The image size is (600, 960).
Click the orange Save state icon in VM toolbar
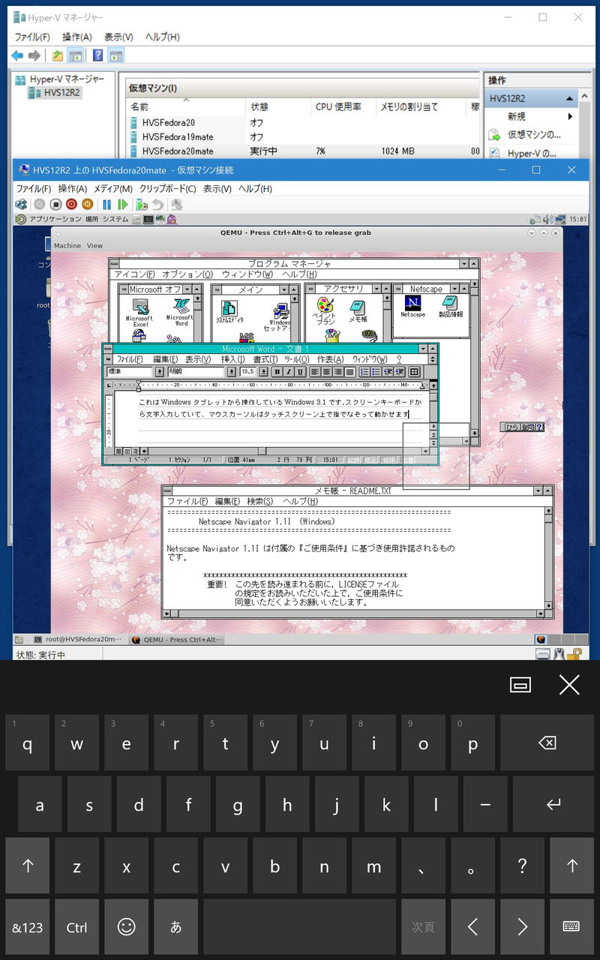coord(87,204)
